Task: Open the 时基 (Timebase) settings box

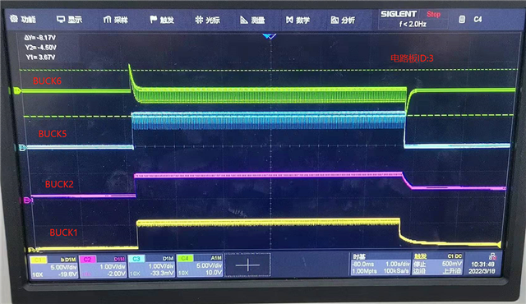Action: pyautogui.click(x=381, y=264)
